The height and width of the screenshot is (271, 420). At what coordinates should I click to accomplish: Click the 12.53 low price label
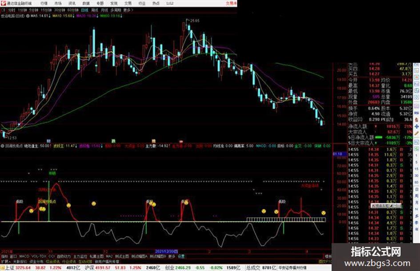click(x=12, y=138)
